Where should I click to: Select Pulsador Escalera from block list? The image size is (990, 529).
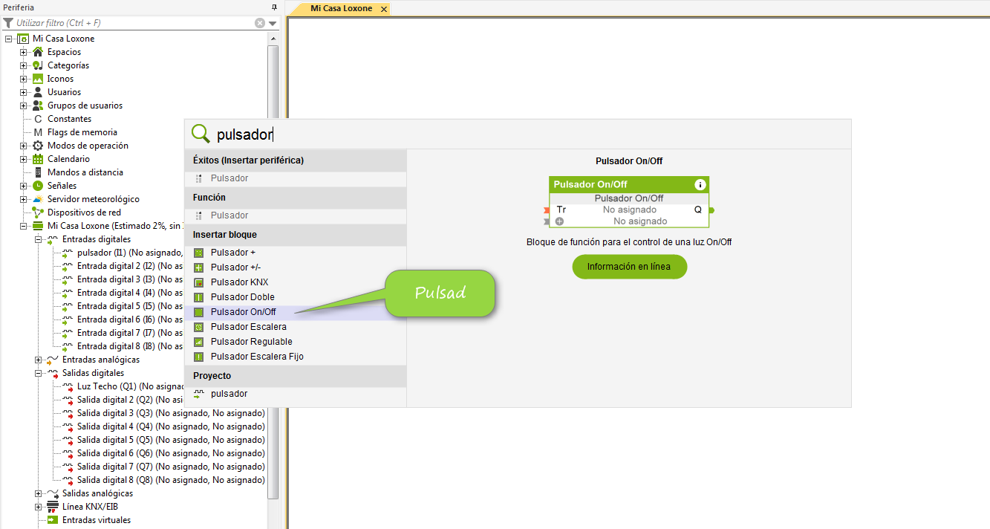coord(248,327)
